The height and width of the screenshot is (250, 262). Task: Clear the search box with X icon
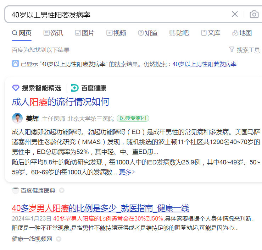[235, 14]
